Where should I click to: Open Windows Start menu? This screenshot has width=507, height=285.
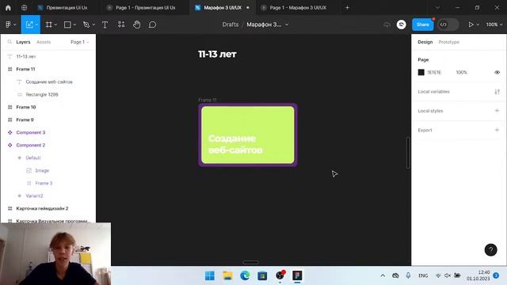pyautogui.click(x=209, y=275)
